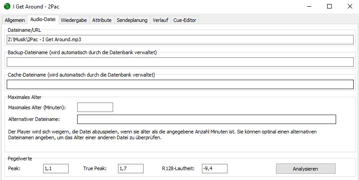Image resolution: width=359 pixels, height=180 pixels.
Task: Click the Alternativer Dateiname field
Action: [x=206, y=119]
